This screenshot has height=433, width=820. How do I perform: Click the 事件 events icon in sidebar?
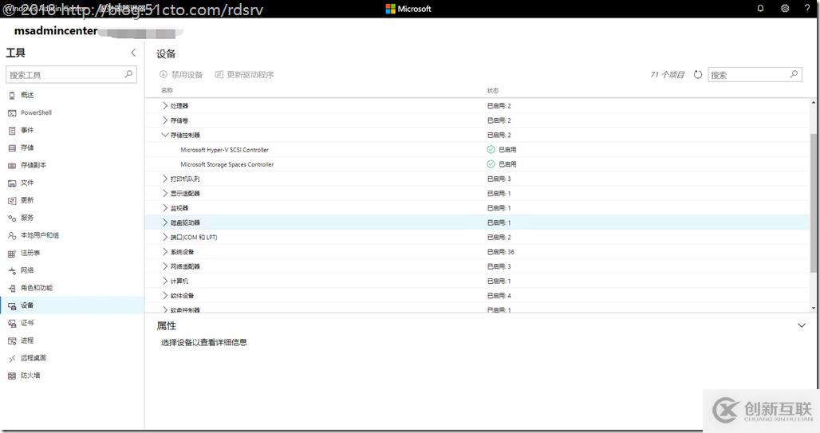click(x=12, y=130)
